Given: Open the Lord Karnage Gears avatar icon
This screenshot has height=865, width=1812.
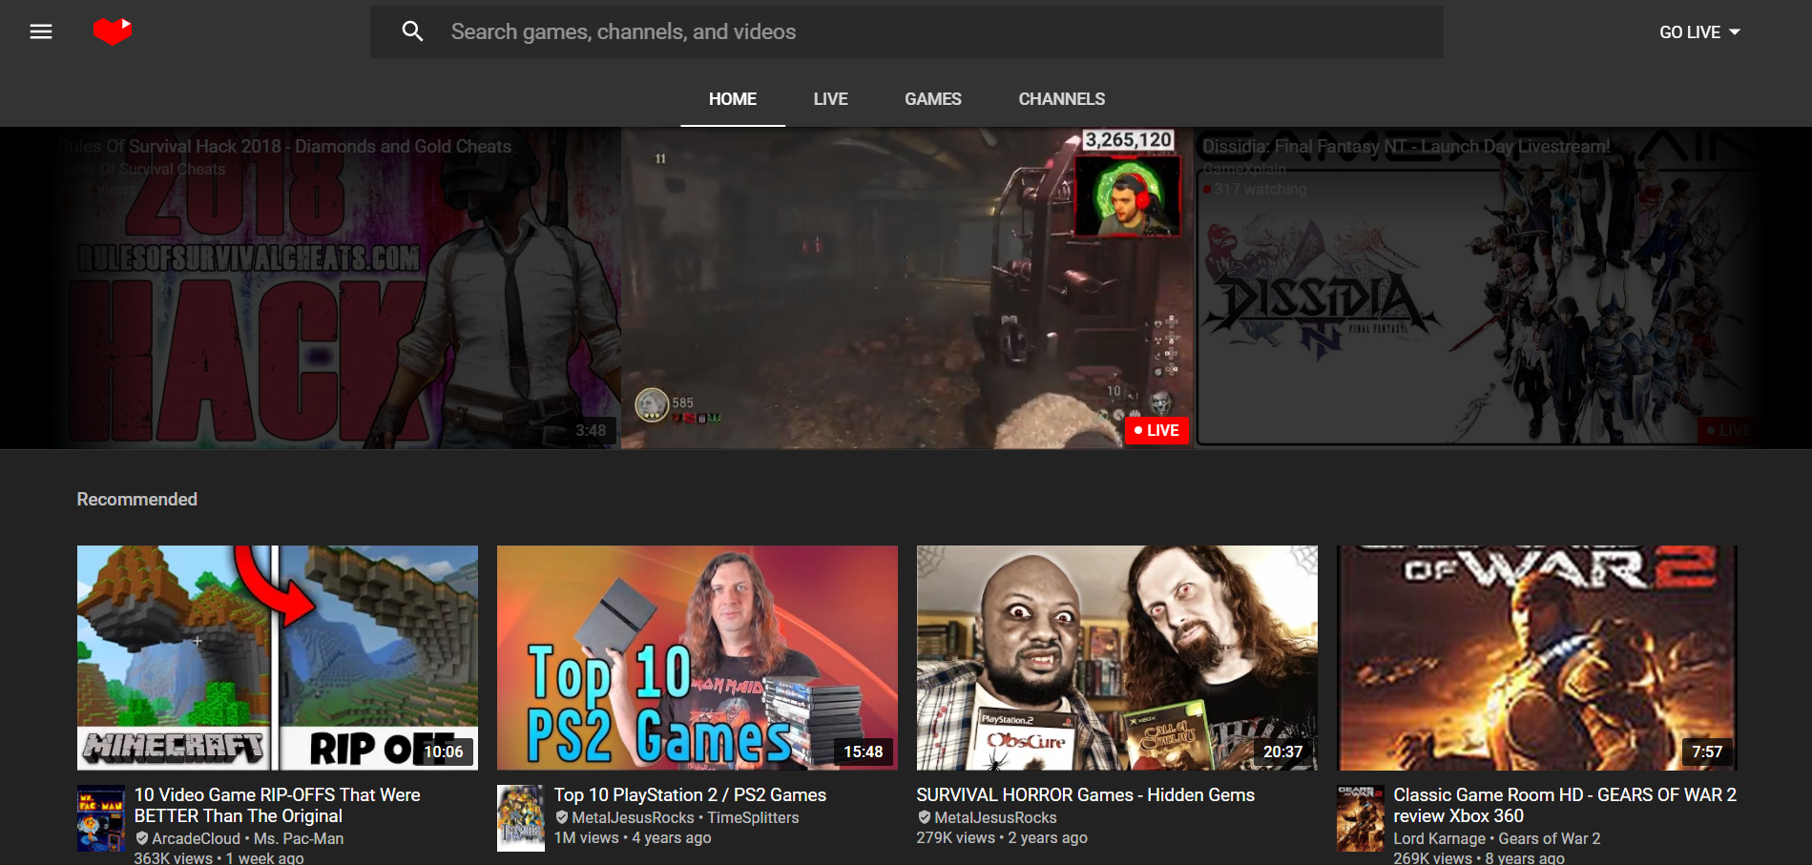Looking at the screenshot, I should [x=1360, y=818].
